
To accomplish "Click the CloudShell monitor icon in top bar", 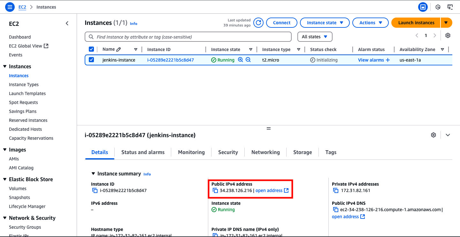I will pyautogui.click(x=450, y=7).
